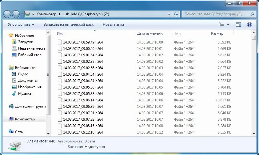The width and height of the screenshot is (259, 155).
Task: Open Музыка library
Action: click(25, 93)
